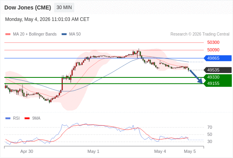Screen dimensions: 233x158
Task: Click the MA 50 blue legend swatch
Action: point(64,34)
